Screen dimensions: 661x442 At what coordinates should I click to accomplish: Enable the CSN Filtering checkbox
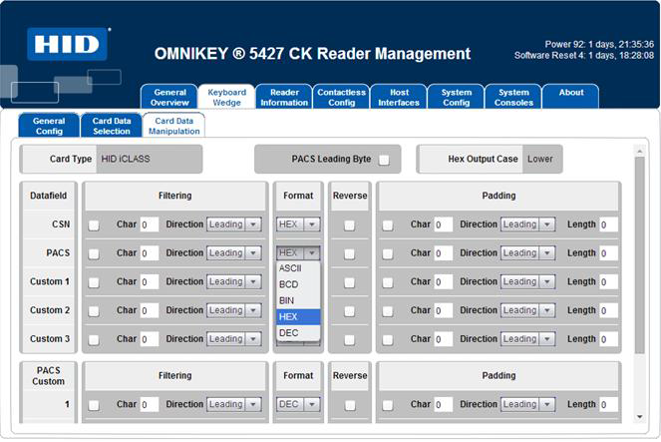[94, 225]
